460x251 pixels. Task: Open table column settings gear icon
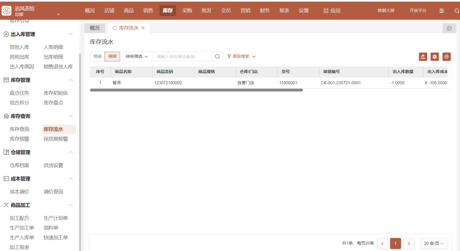click(x=434, y=57)
